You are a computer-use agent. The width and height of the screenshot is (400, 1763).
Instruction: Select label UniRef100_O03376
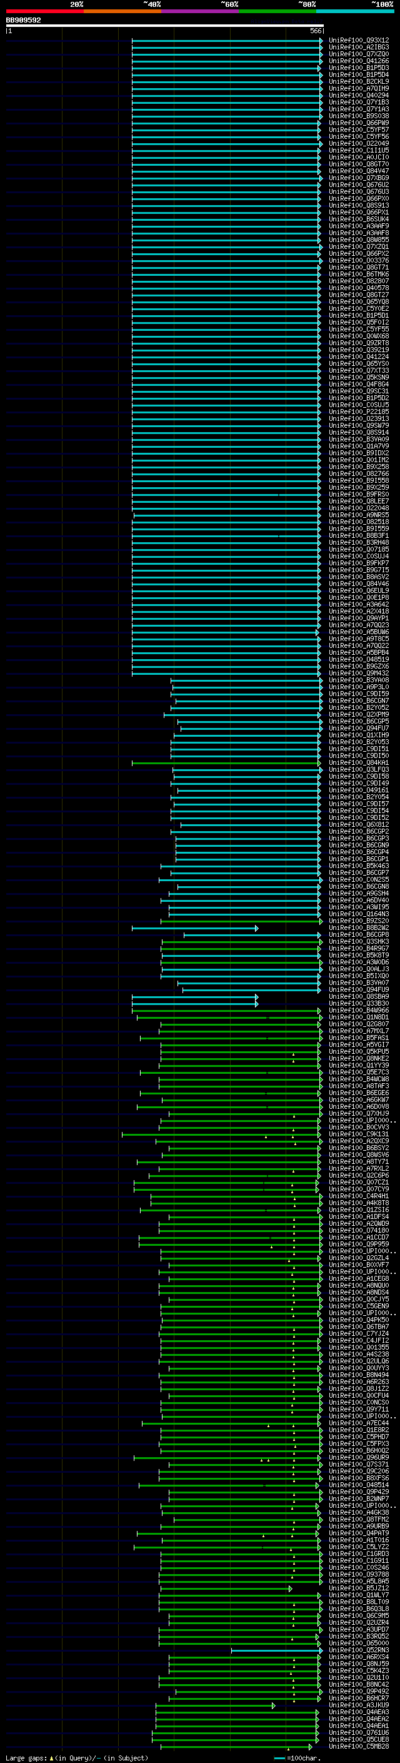359,261
